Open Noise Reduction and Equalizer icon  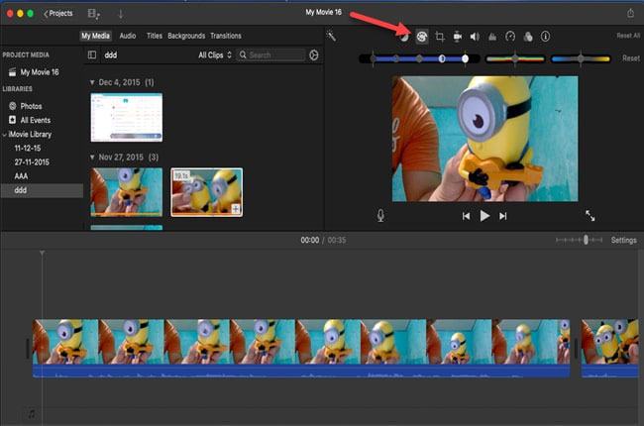point(492,37)
